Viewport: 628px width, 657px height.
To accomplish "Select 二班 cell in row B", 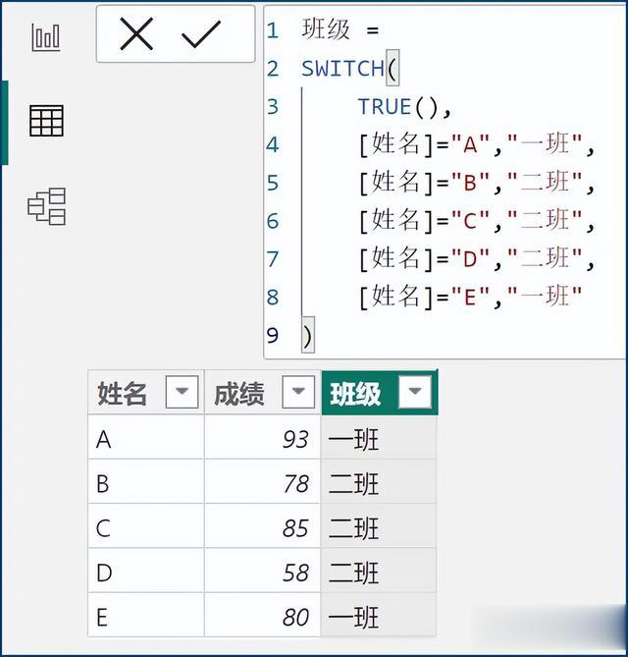I will (x=379, y=483).
